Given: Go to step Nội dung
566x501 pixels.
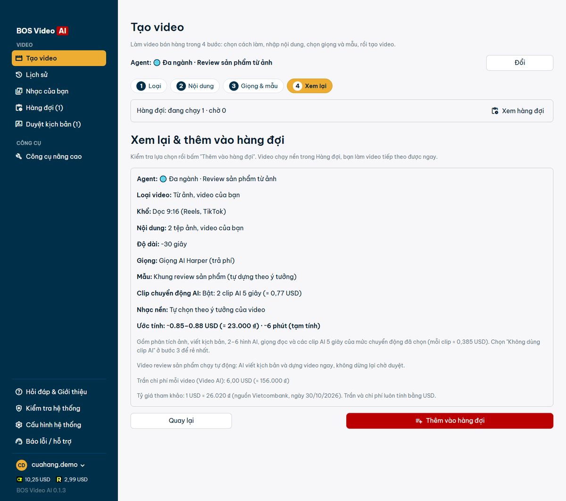Looking at the screenshot, I should (x=195, y=86).
